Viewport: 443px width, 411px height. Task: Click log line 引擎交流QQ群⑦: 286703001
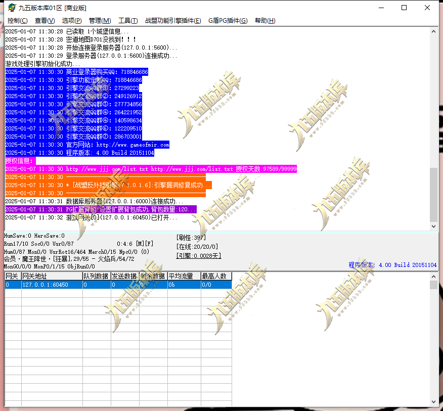(x=73, y=136)
